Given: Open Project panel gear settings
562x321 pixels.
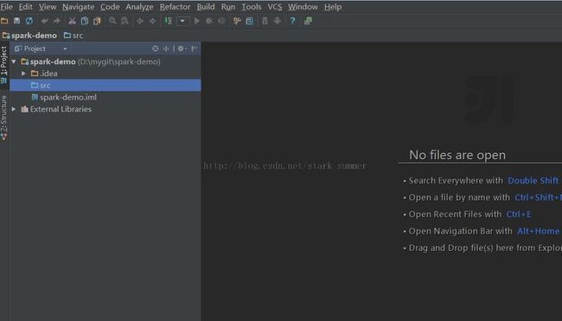Looking at the screenshot, I should coord(182,48).
